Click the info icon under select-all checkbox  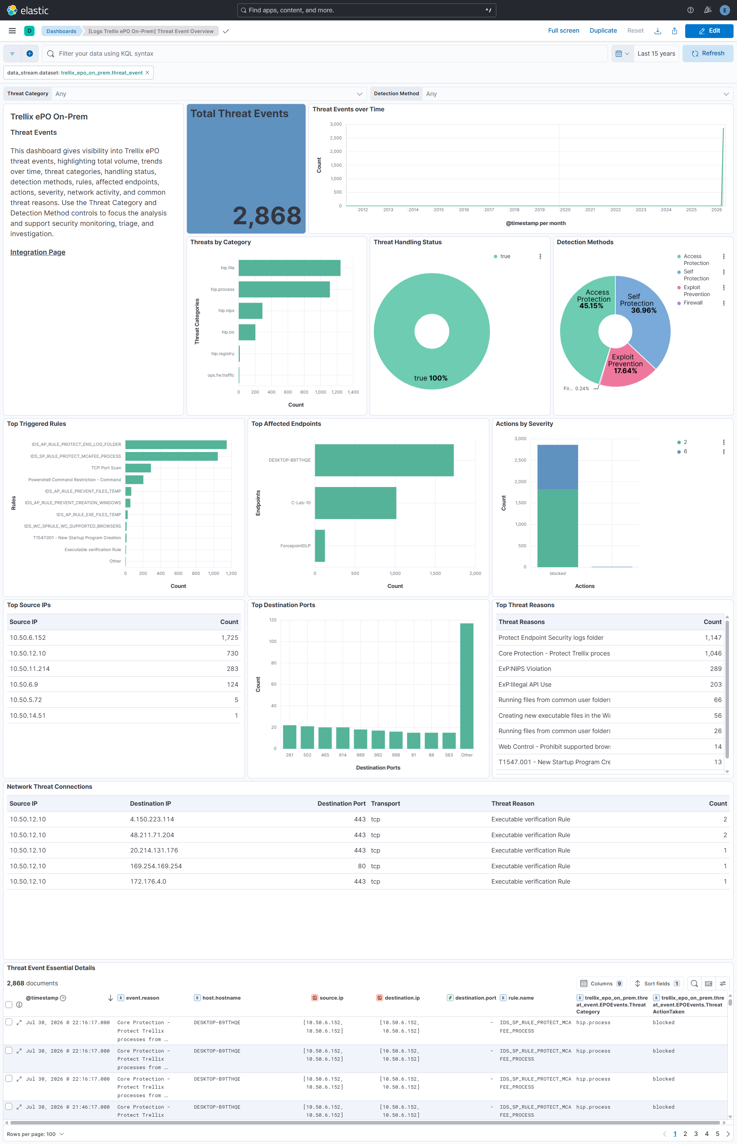tap(19, 1005)
